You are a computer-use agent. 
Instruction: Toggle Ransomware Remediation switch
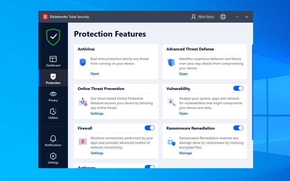coord(238,128)
